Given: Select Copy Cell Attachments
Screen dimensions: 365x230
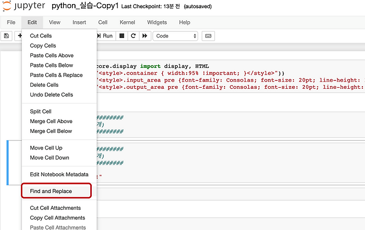Looking at the screenshot, I should click(x=59, y=218).
